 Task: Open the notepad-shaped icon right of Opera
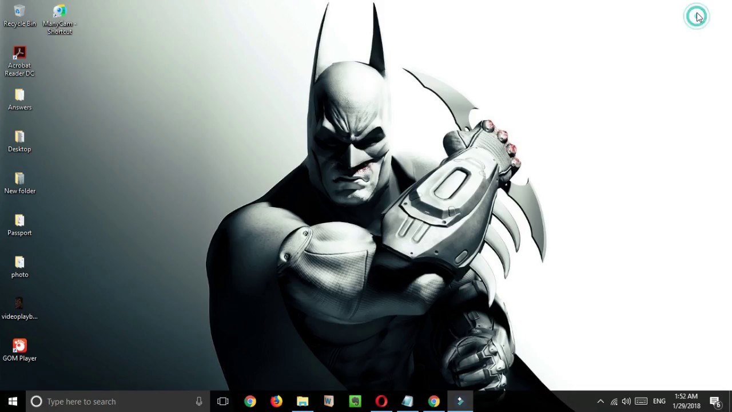point(407,401)
